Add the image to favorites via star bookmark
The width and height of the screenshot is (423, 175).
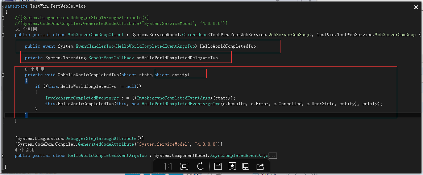[232, 166]
